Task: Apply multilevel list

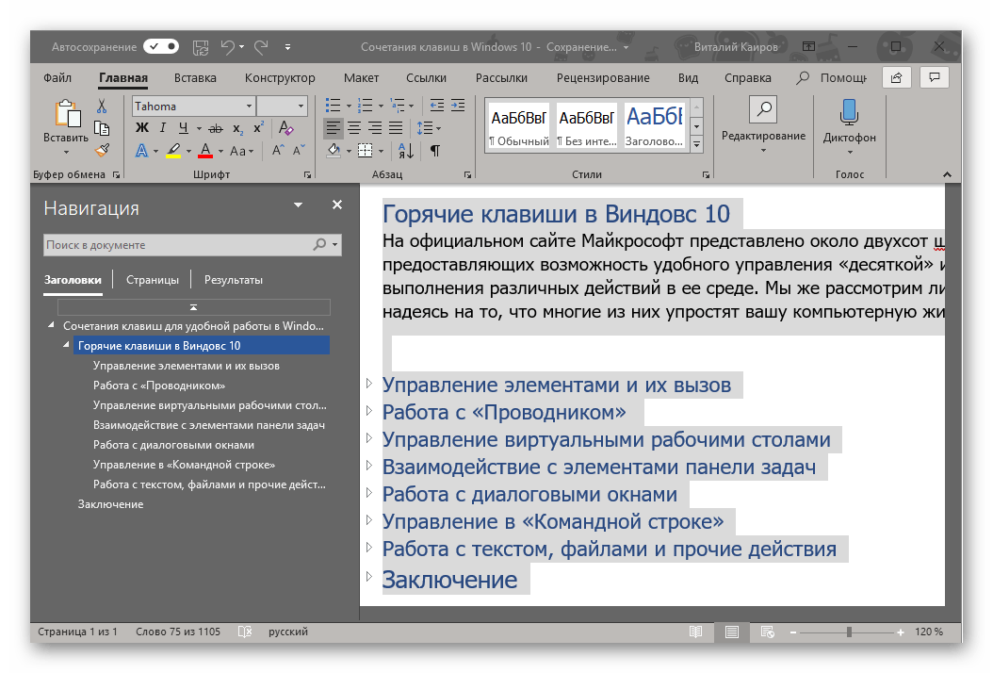Action: click(x=397, y=106)
